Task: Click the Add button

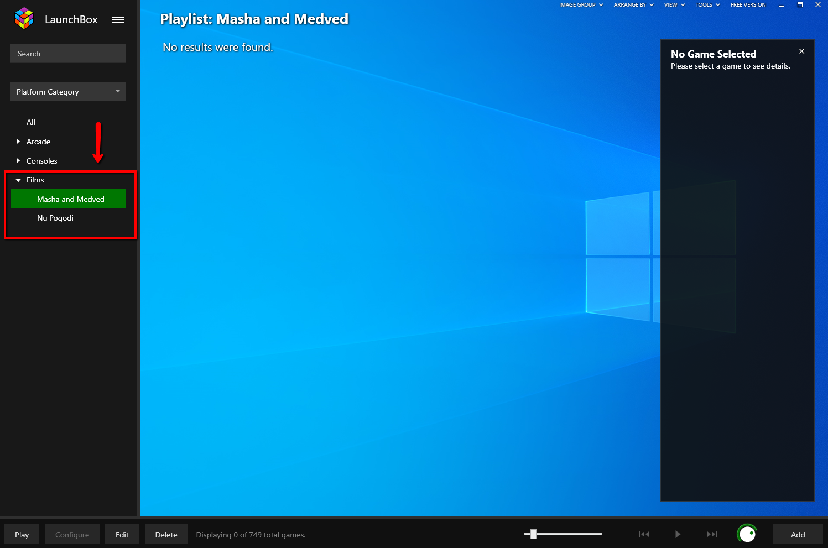Action: 798,535
